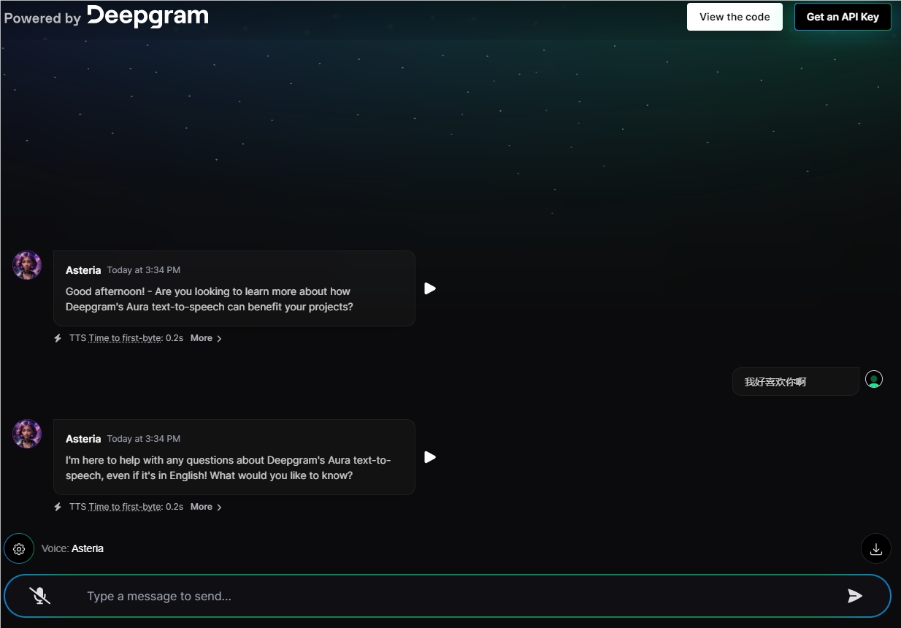Screen dimensions: 901x628
Task: Click TTS lightning icon under I'm here to help message
Action: (58, 507)
